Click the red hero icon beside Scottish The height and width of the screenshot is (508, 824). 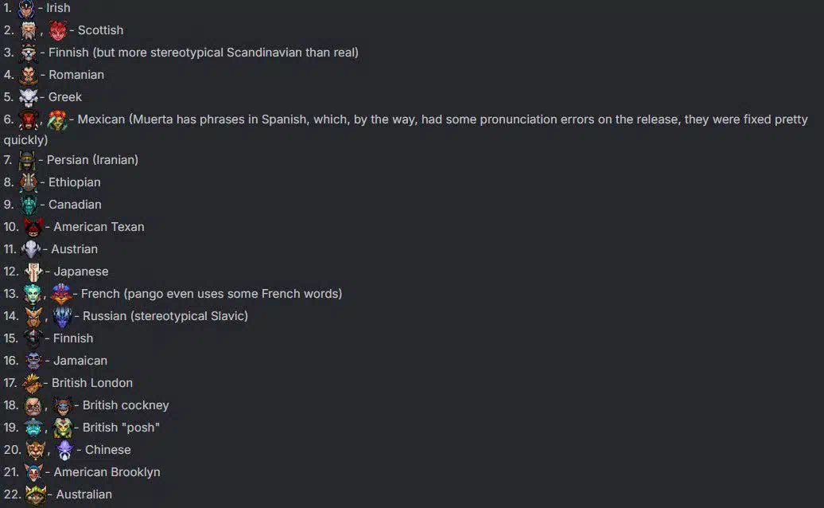coord(58,30)
